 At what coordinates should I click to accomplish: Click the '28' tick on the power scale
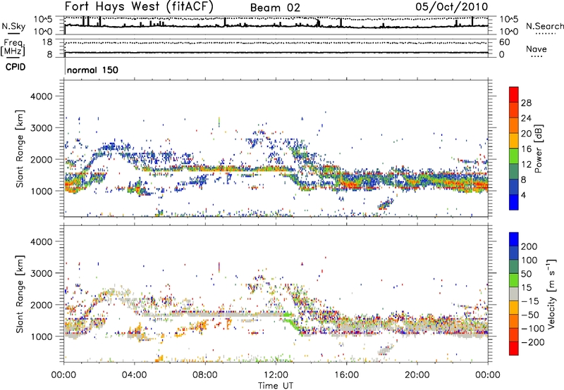click(x=526, y=103)
